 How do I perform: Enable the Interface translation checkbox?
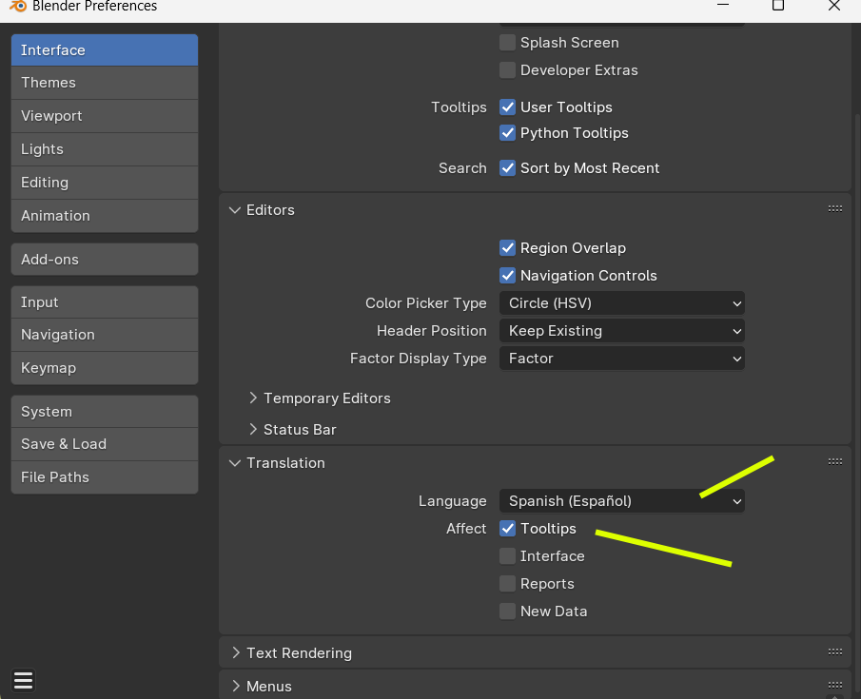(x=508, y=556)
